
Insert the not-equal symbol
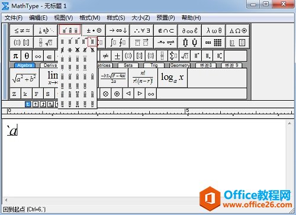(105, 56)
